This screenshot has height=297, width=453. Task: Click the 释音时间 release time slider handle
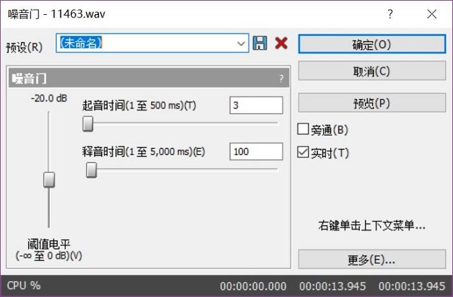tap(92, 170)
